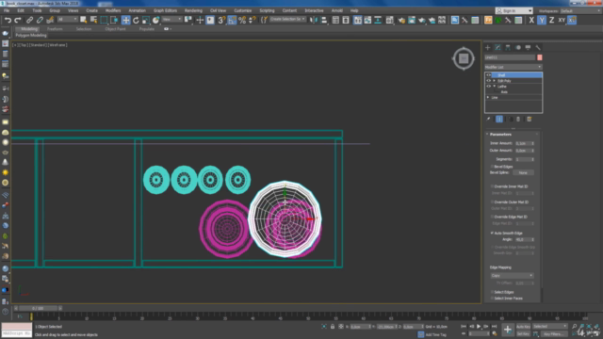Image resolution: width=603 pixels, height=339 pixels.
Task: Enable Override Edge Mat ID checkbox
Action: click(492, 217)
